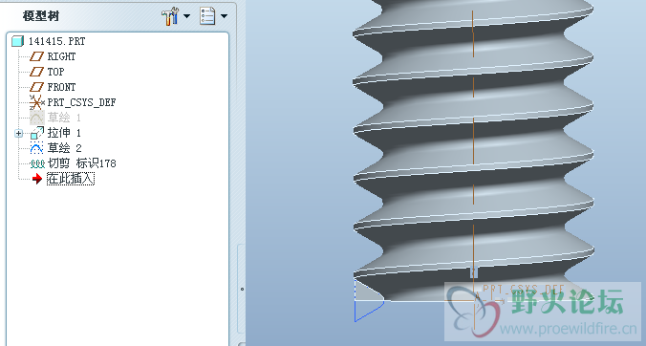Select the 切剪 标识178 helical cut feature
The image size is (646, 346).
tap(73, 163)
